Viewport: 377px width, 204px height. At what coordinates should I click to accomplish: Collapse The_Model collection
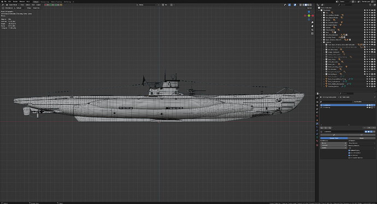pyautogui.click(x=319, y=10)
